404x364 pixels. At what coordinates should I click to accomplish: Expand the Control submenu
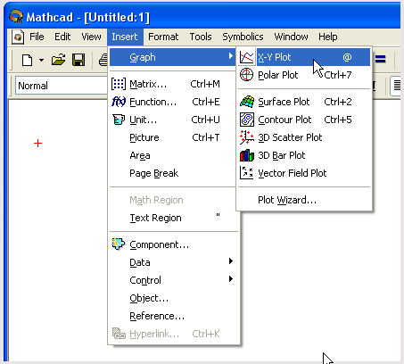click(x=173, y=280)
